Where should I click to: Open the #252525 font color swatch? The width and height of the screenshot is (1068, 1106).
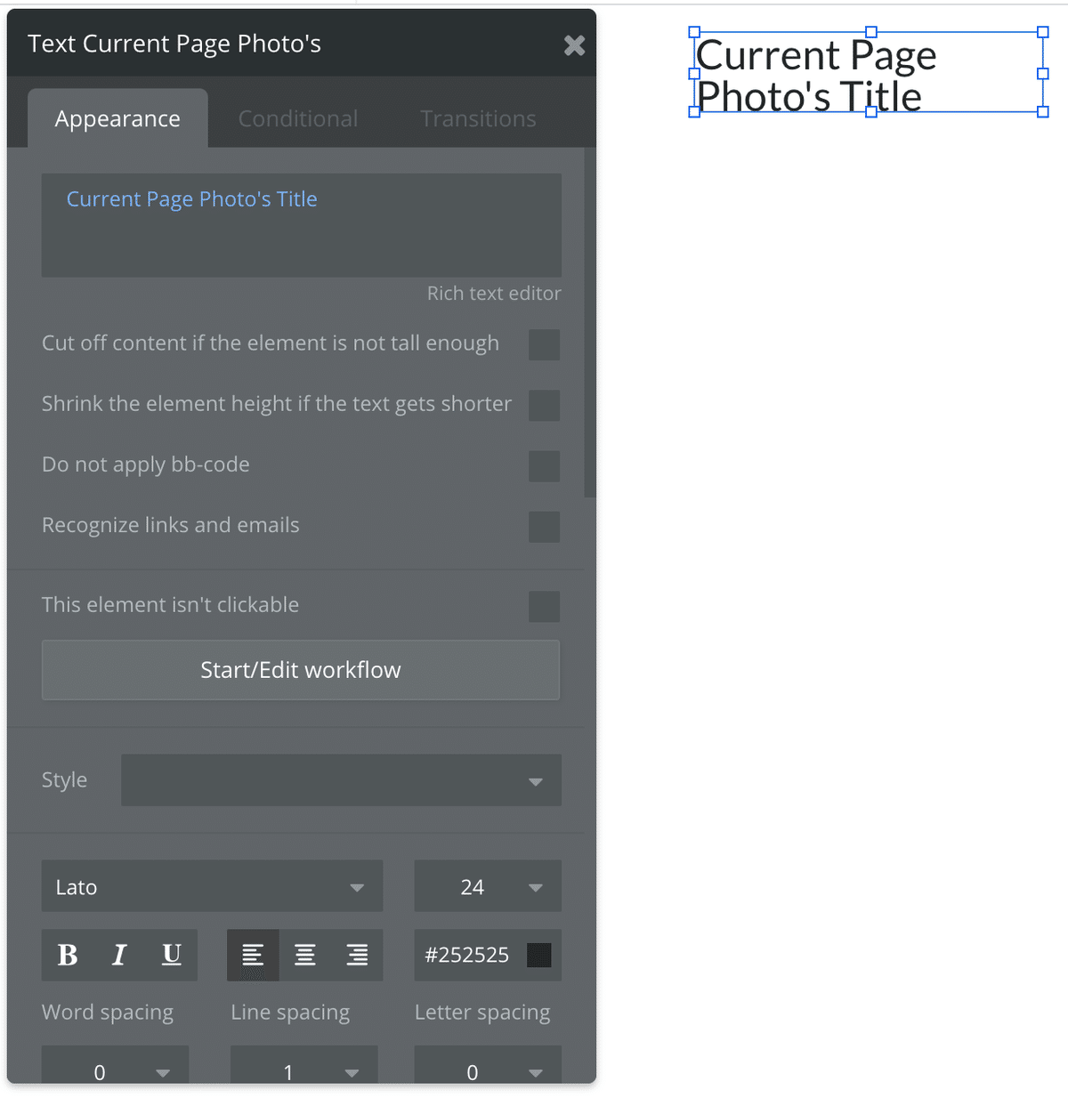click(538, 955)
